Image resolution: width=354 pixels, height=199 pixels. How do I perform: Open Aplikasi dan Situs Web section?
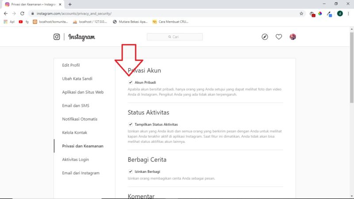(83, 92)
